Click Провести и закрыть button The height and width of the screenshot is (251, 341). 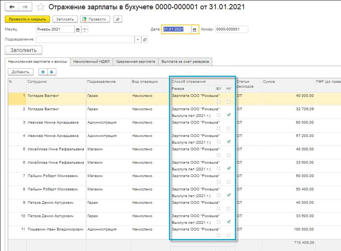[x=27, y=19]
